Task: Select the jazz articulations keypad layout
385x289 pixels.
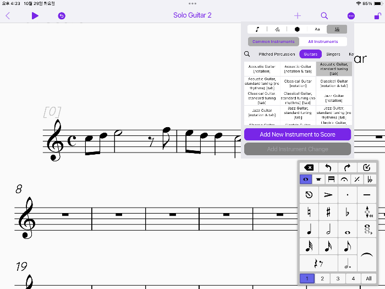Action: [357, 179]
